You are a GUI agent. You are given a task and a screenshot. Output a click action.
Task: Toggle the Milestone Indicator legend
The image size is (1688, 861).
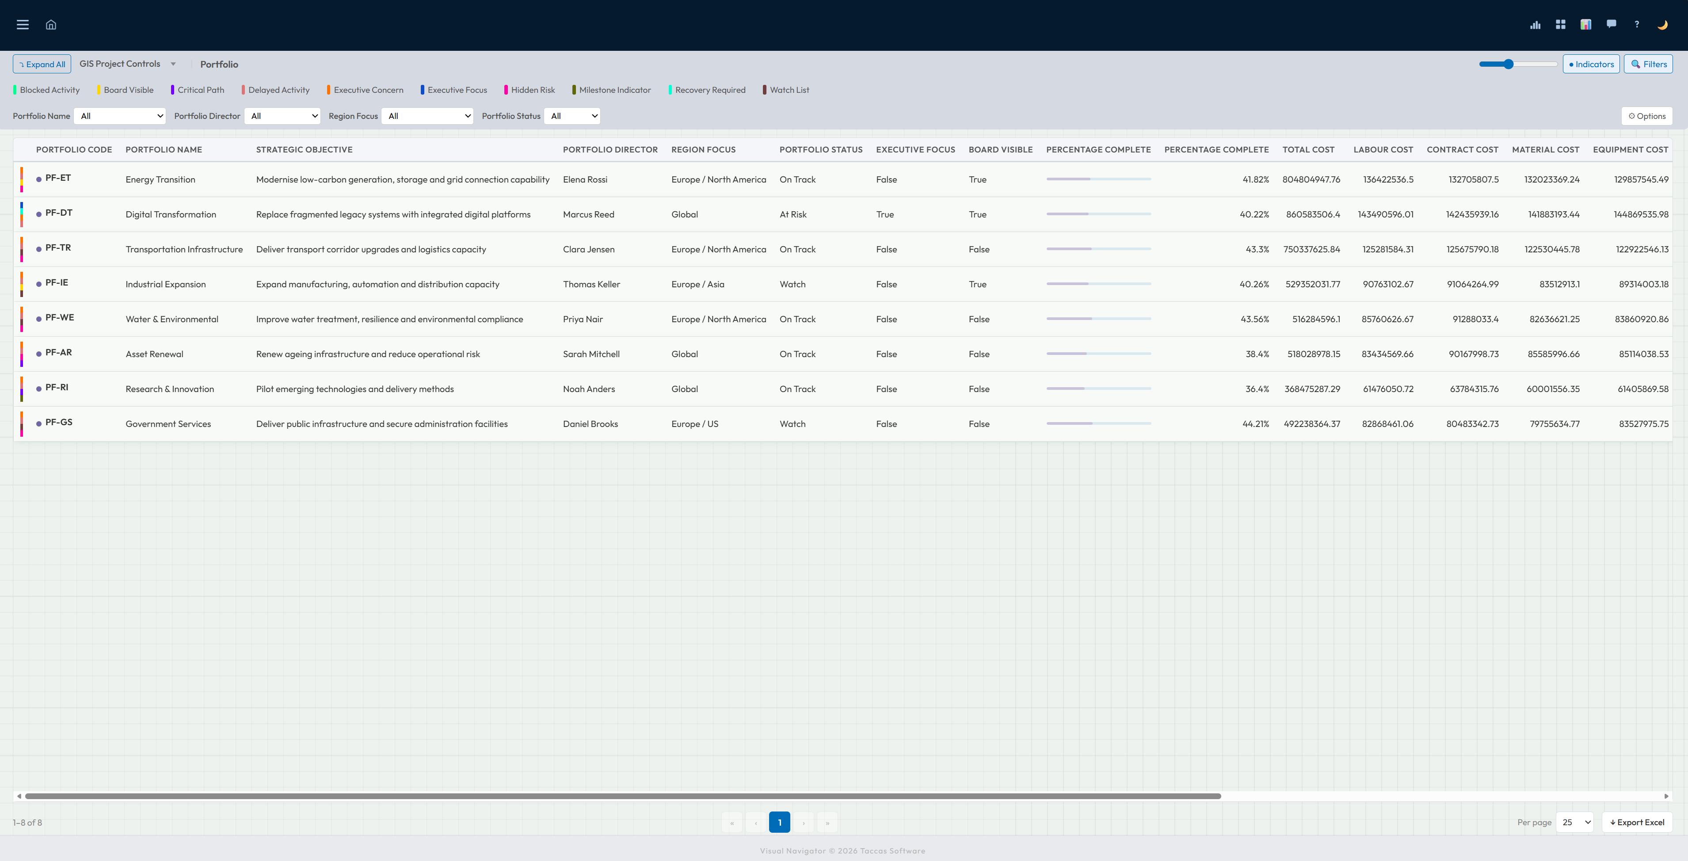tap(611, 90)
